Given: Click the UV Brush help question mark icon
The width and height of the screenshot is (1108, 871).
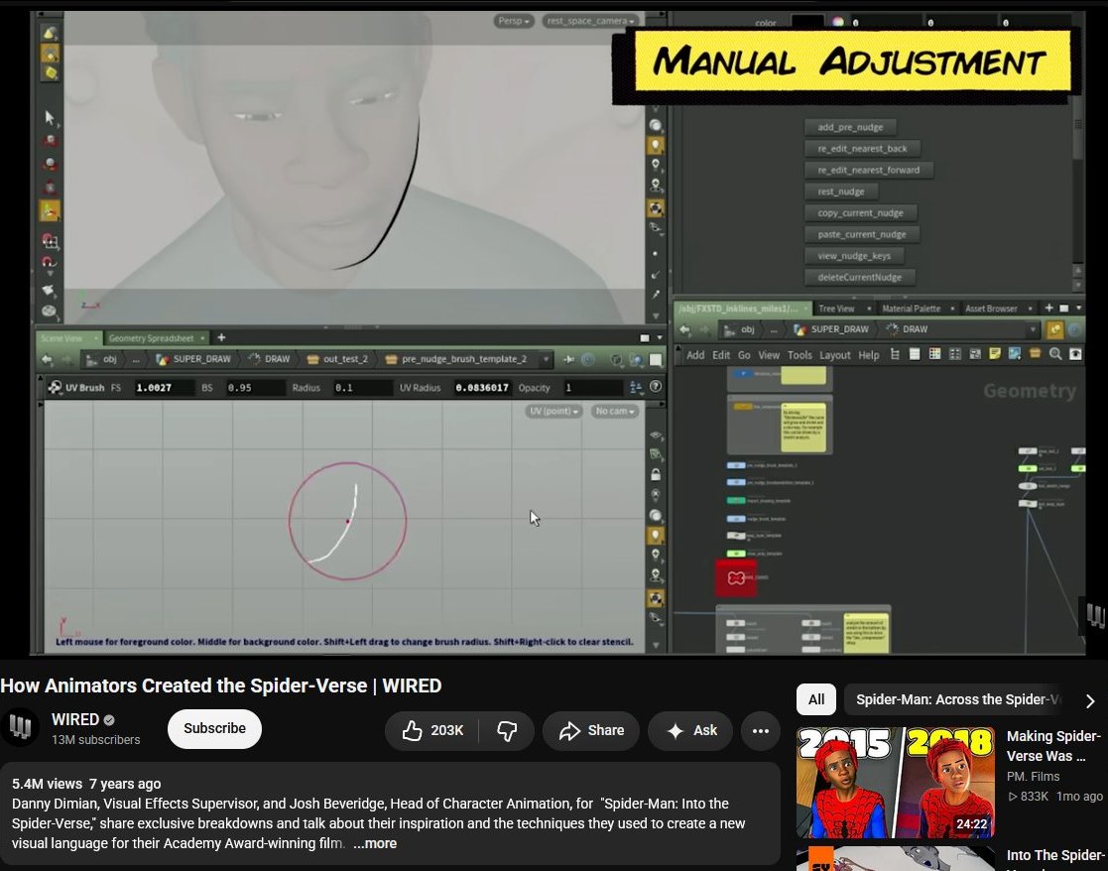Looking at the screenshot, I should tap(656, 387).
